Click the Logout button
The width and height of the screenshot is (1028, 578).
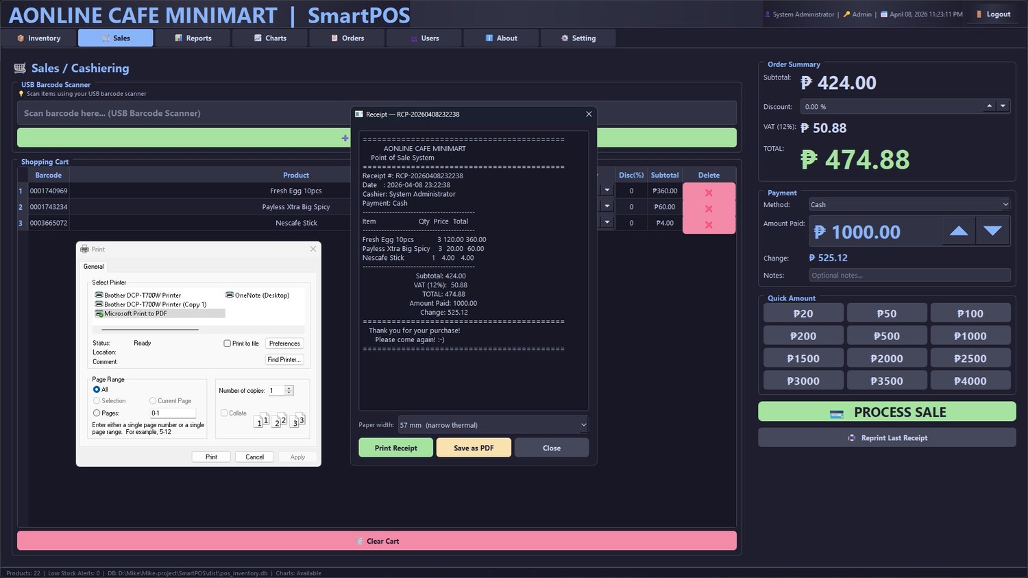click(993, 14)
